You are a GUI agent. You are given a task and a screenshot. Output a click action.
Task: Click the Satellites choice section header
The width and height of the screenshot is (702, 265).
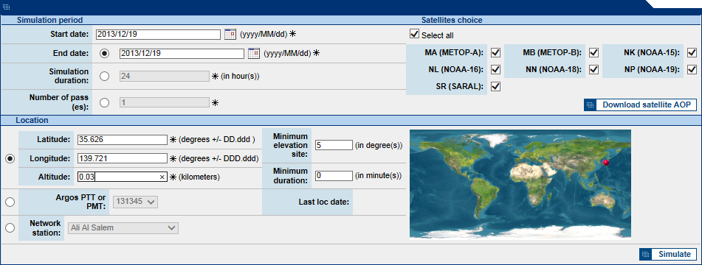pos(452,20)
